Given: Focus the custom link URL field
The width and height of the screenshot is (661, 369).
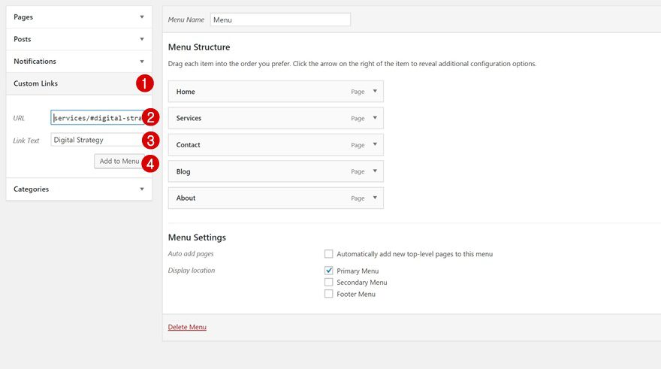Looking at the screenshot, I should [98, 118].
